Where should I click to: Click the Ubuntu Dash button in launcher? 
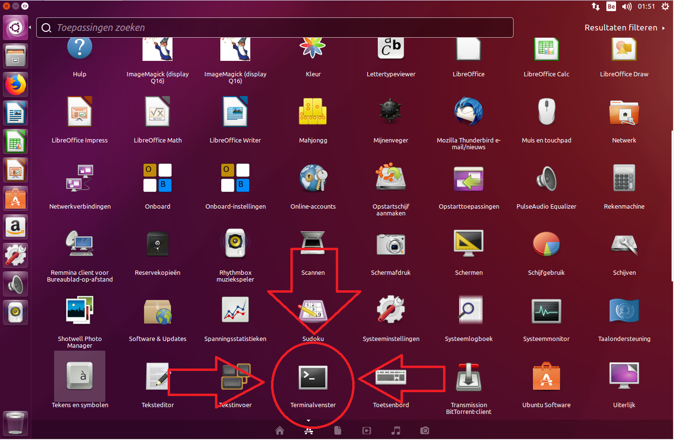point(15,28)
